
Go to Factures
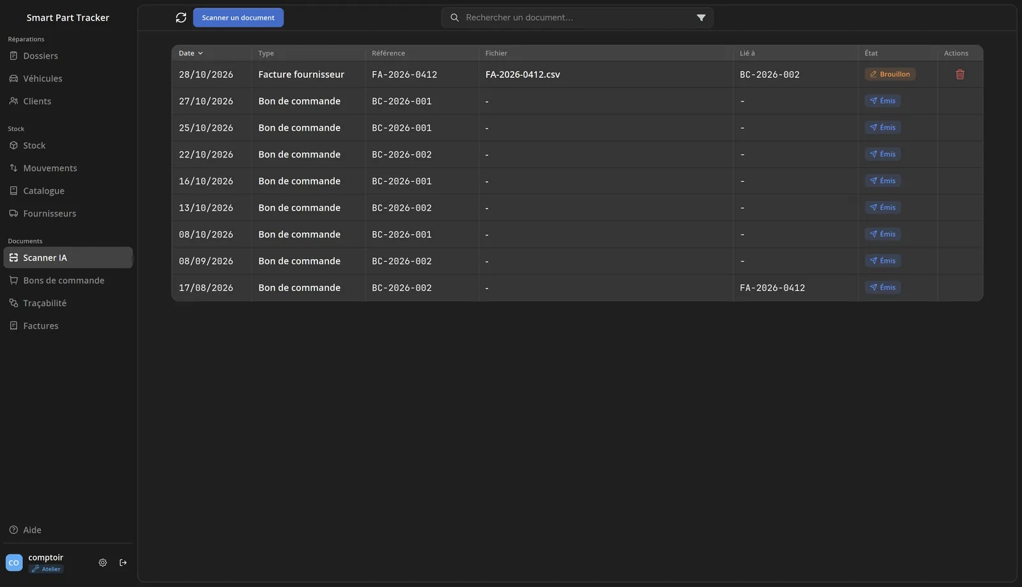pos(68,326)
